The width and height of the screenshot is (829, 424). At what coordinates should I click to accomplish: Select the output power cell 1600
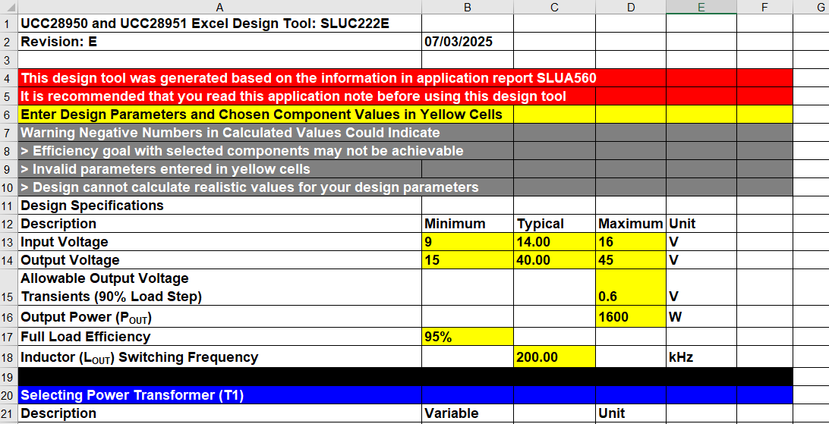[x=631, y=317]
